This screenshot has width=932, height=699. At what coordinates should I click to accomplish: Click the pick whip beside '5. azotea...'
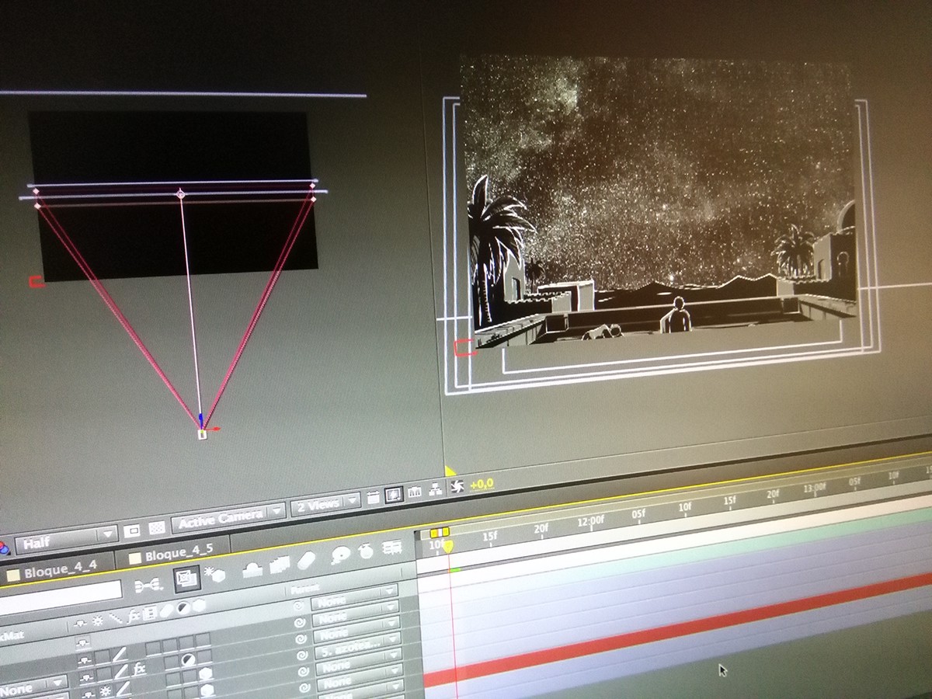(x=302, y=655)
